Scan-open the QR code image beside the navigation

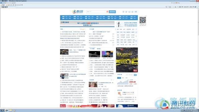click(143, 20)
